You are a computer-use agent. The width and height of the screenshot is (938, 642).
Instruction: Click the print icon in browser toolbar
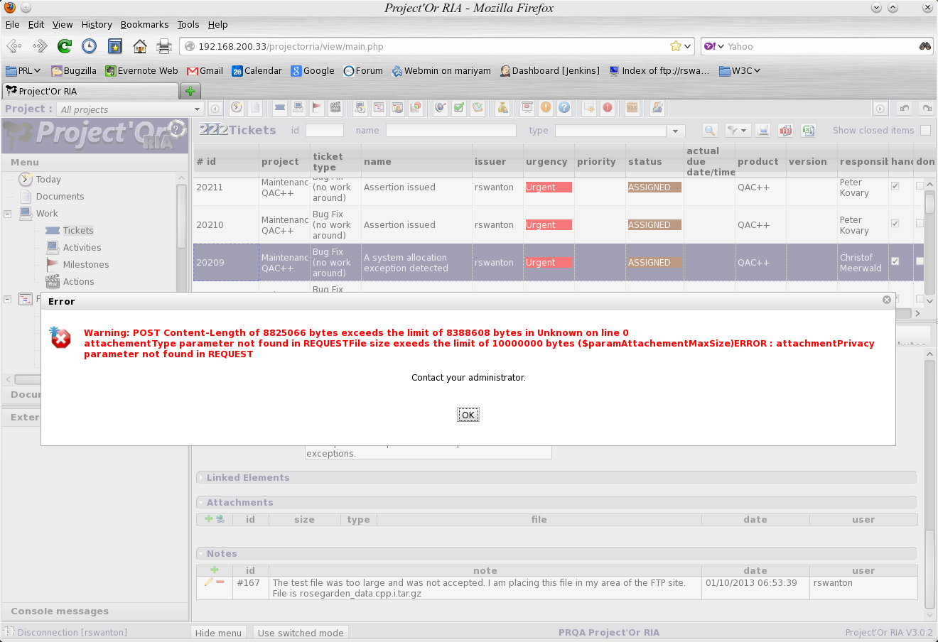(x=164, y=47)
